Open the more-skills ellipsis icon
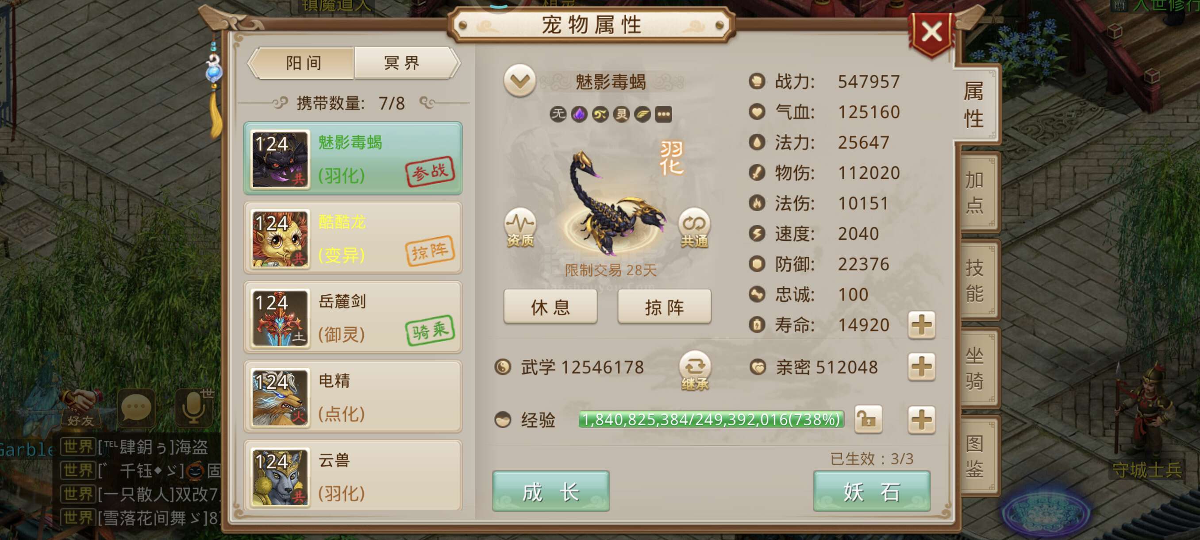This screenshot has width=1200, height=540. point(663,114)
